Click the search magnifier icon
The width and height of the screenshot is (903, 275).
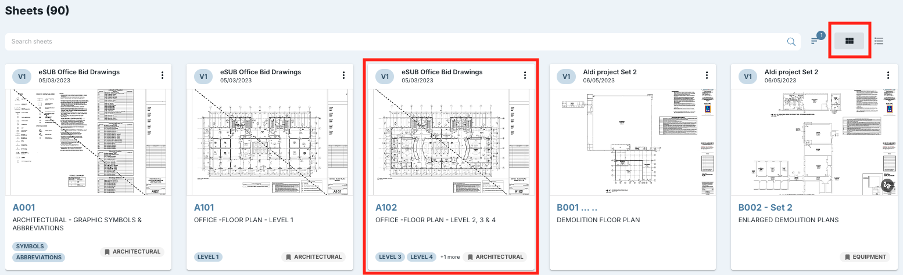point(791,42)
